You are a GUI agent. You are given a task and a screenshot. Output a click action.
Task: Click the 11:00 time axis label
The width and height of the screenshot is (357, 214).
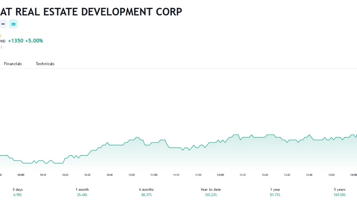(x=154, y=175)
